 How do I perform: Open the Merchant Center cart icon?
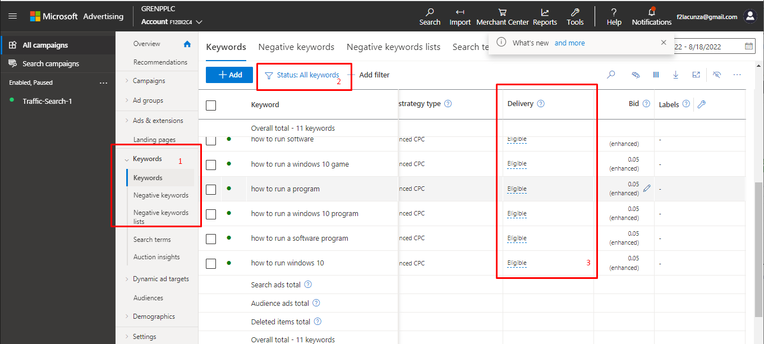coord(502,12)
